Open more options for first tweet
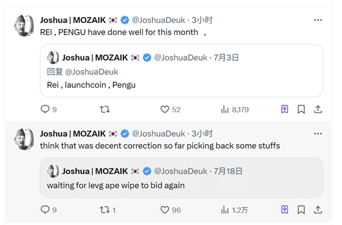 pos(318,20)
